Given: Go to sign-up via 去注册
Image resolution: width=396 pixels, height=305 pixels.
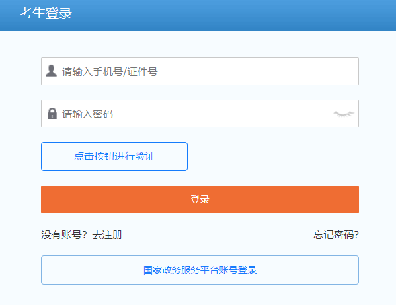Looking at the screenshot, I should tap(107, 235).
